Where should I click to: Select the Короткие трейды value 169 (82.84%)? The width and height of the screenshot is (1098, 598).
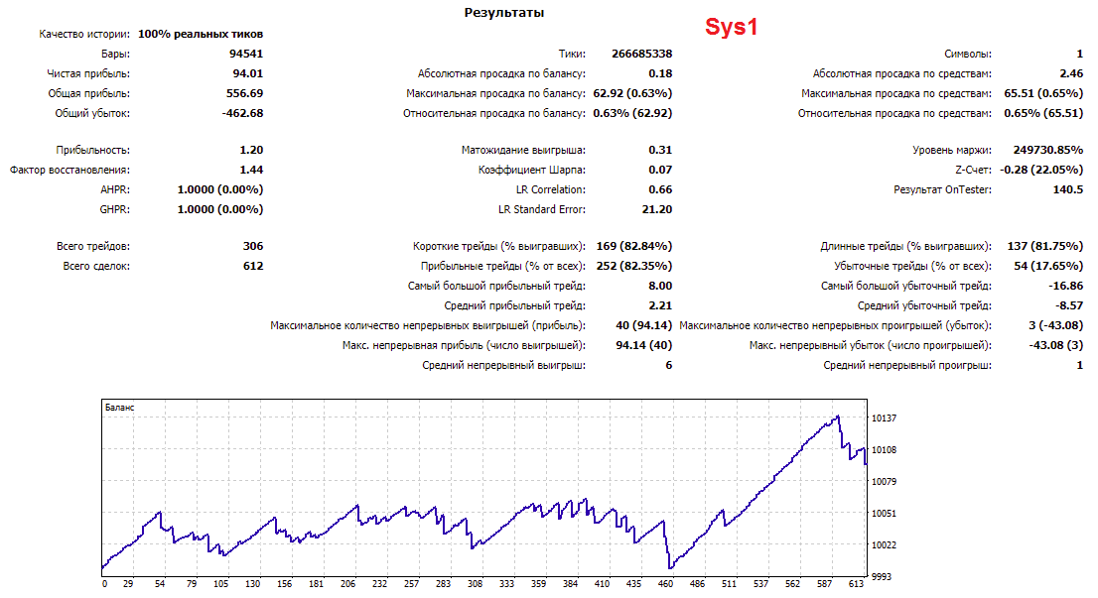click(x=633, y=246)
